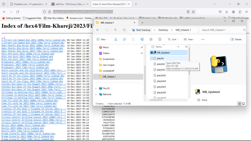Screen dimensions: 251x141
Task: Select playlist25 file
Action: pos(161,87)
